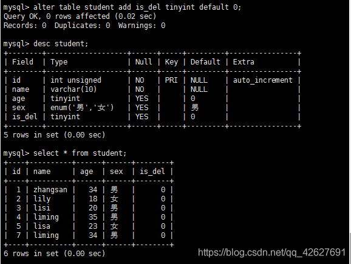Click the blog.csdn.net watermark link
Image resolution: width=351 pixels, height=264 pixels.
[x=272, y=252]
